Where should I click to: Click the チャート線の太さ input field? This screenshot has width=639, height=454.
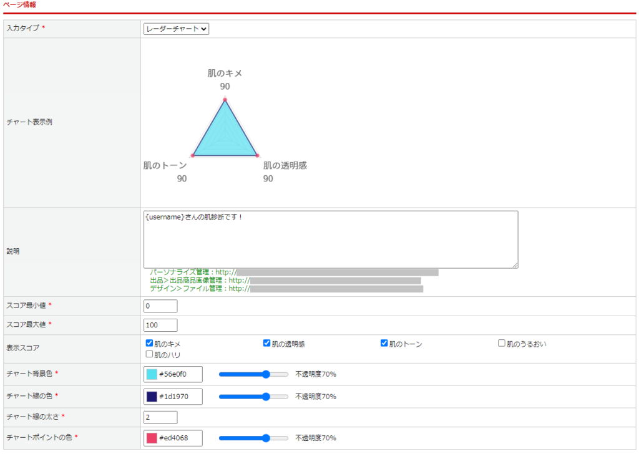pos(160,417)
